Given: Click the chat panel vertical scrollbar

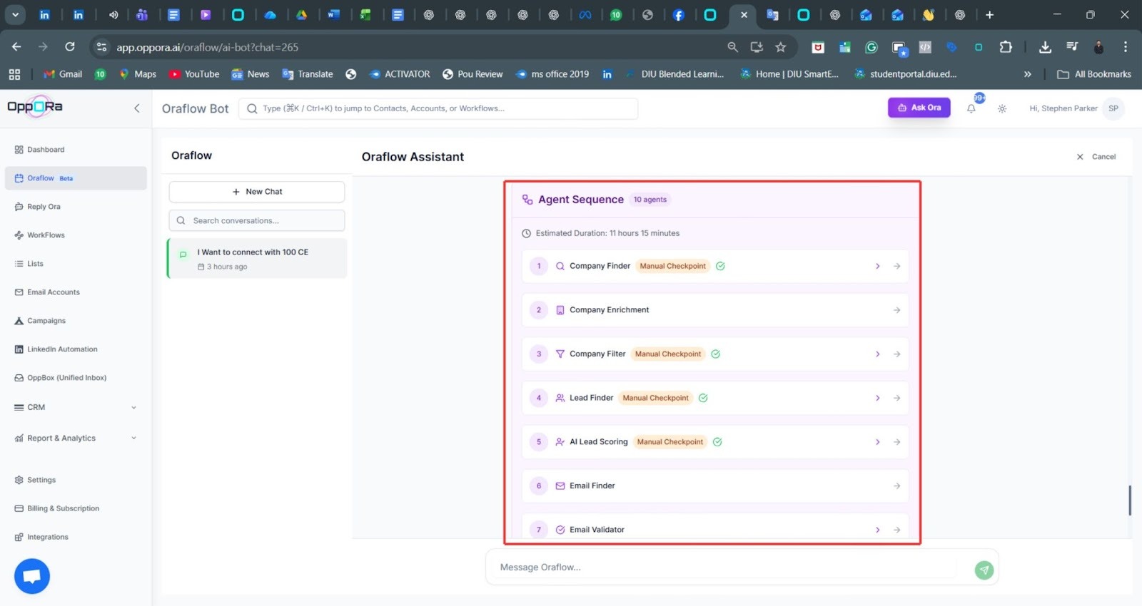Looking at the screenshot, I should click(x=1129, y=500).
